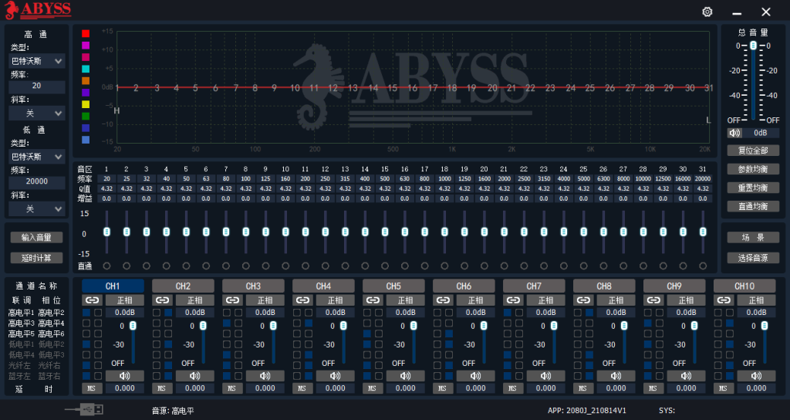Screen dimensions: 790x420
Task: Toggle the 直通 bypass circle for band 31
Action: coord(703,266)
